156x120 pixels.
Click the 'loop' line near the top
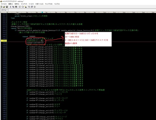coord(13,18)
